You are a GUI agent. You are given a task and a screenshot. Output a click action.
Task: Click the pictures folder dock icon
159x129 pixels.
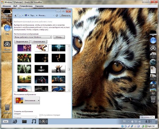[153, 92]
